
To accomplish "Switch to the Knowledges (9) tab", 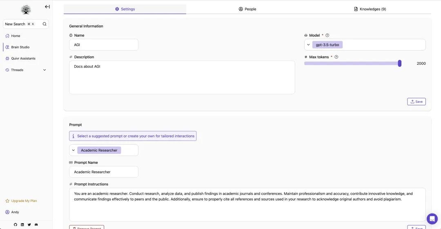I will (370, 9).
